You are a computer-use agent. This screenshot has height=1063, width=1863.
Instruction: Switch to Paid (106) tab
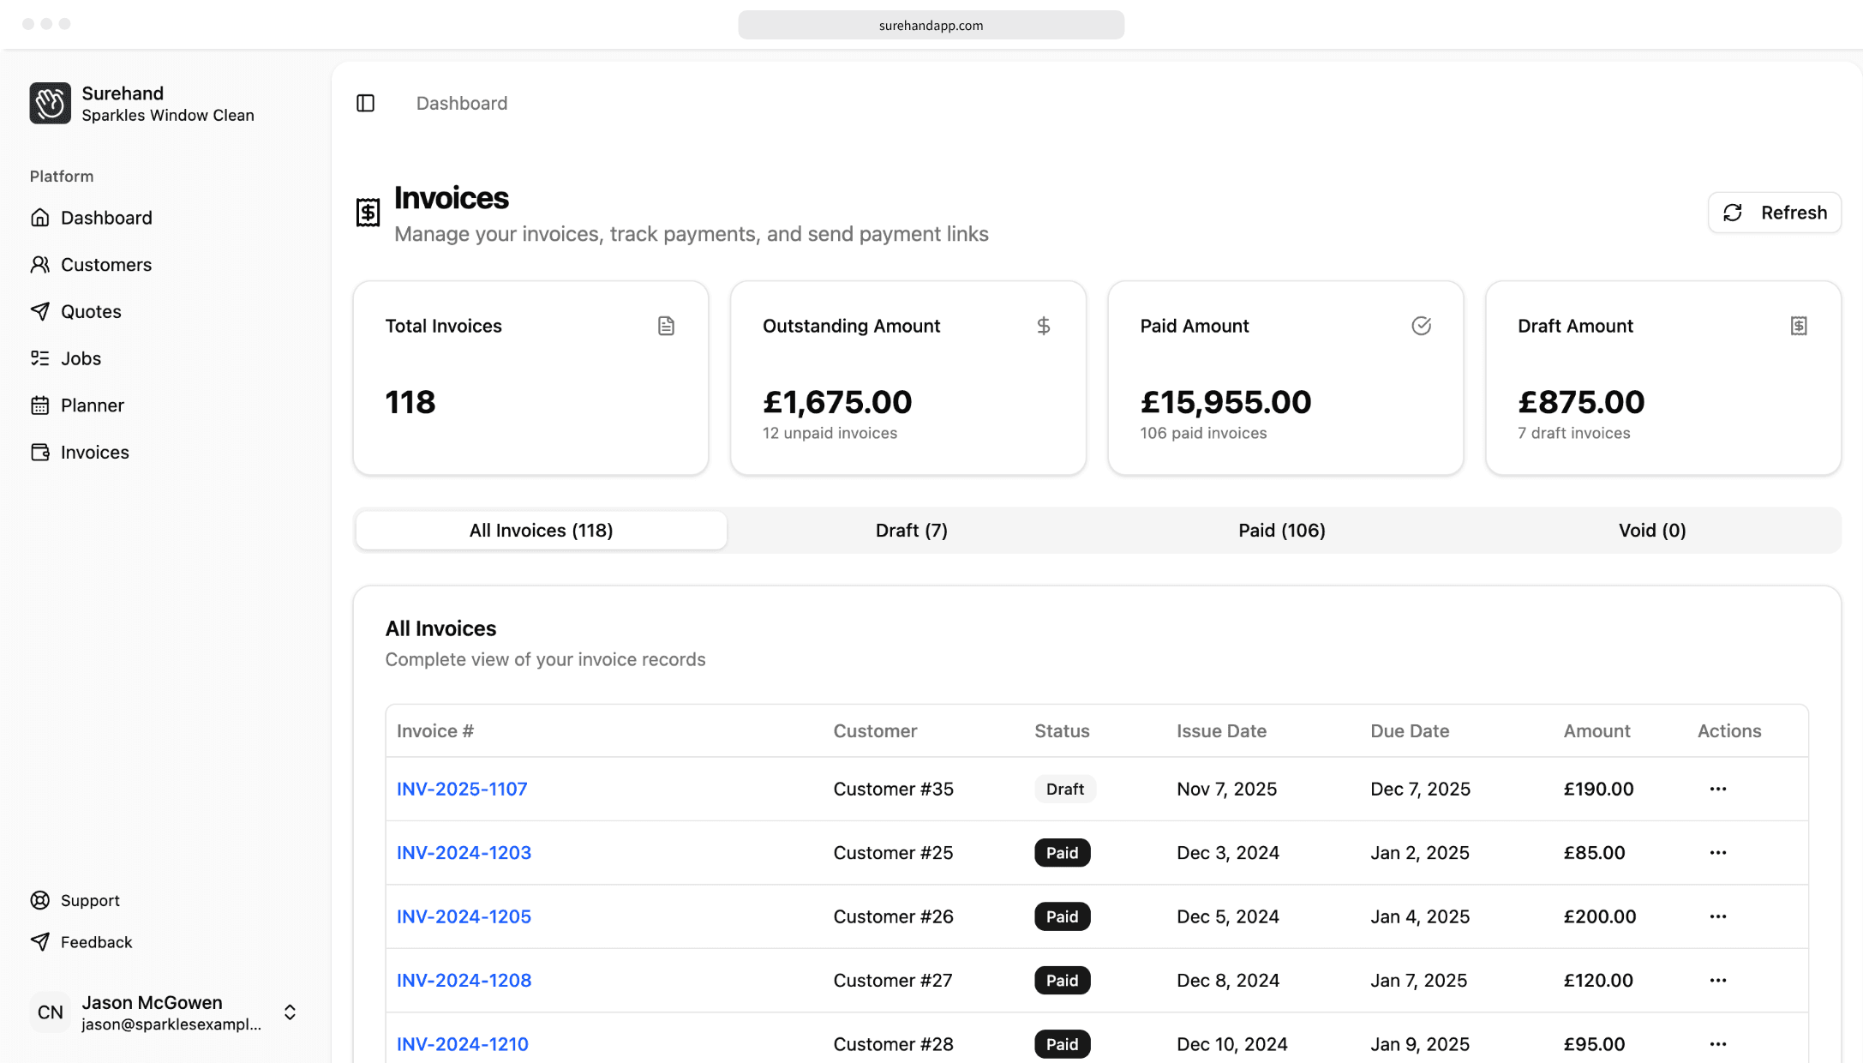click(x=1281, y=531)
